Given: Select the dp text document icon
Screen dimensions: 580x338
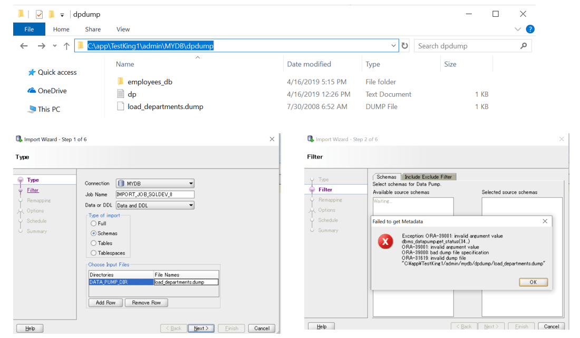Looking at the screenshot, I should 120,94.
